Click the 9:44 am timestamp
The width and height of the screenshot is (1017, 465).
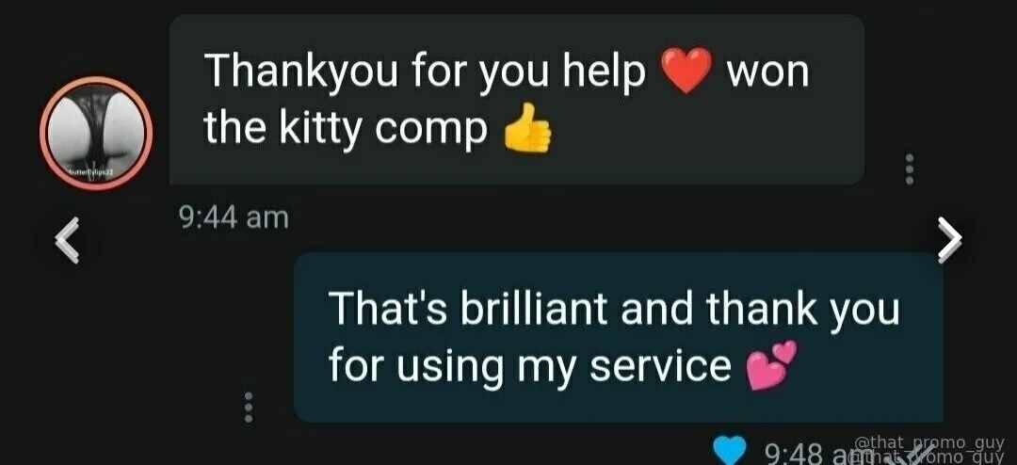(x=234, y=217)
